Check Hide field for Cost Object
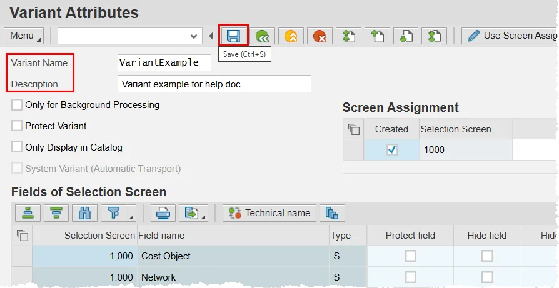The image size is (559, 288). click(487, 256)
